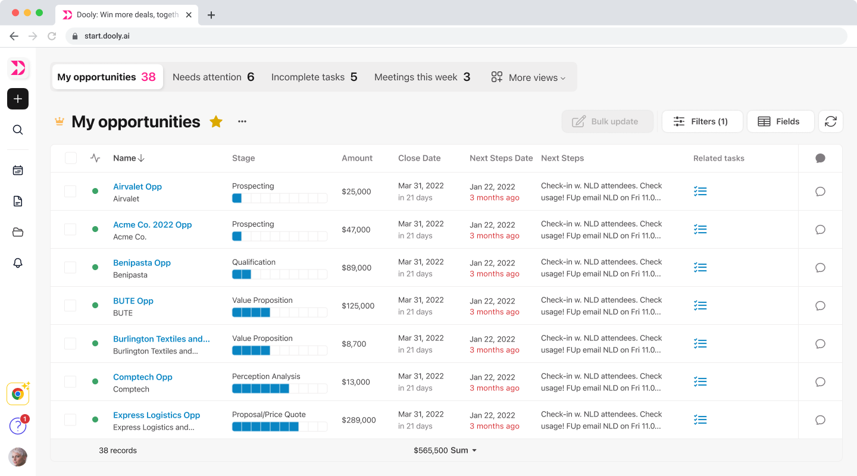Open the folder icon in sidebar
The image size is (857, 476).
[x=18, y=232]
